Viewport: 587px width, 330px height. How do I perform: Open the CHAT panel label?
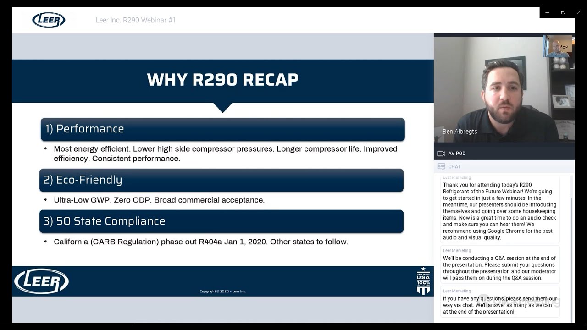pyautogui.click(x=454, y=166)
